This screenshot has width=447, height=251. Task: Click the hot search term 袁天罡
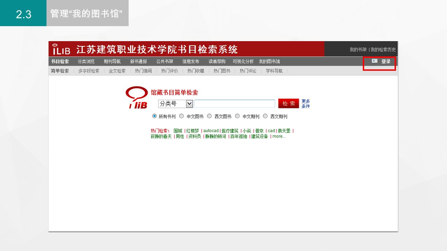point(284,131)
